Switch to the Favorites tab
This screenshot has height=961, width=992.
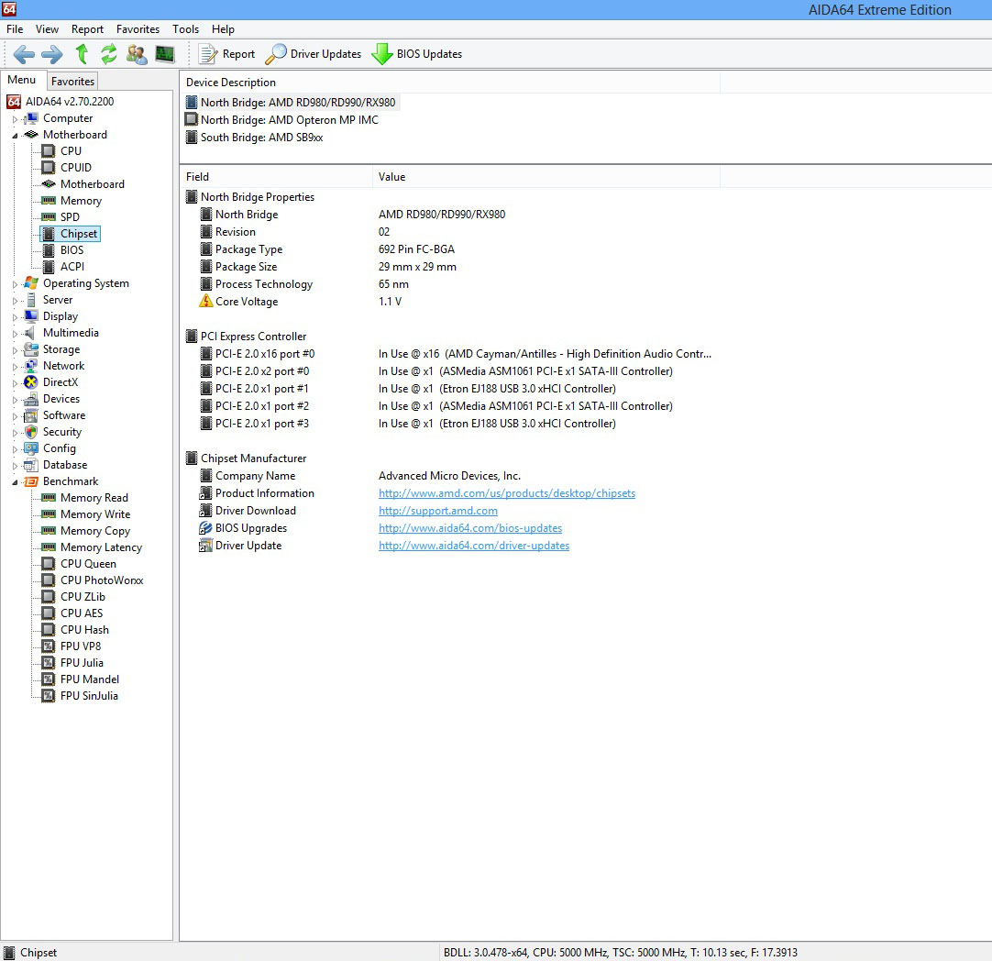(72, 81)
